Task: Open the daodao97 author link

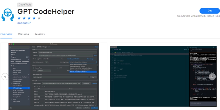Action: pyautogui.click(x=24, y=23)
